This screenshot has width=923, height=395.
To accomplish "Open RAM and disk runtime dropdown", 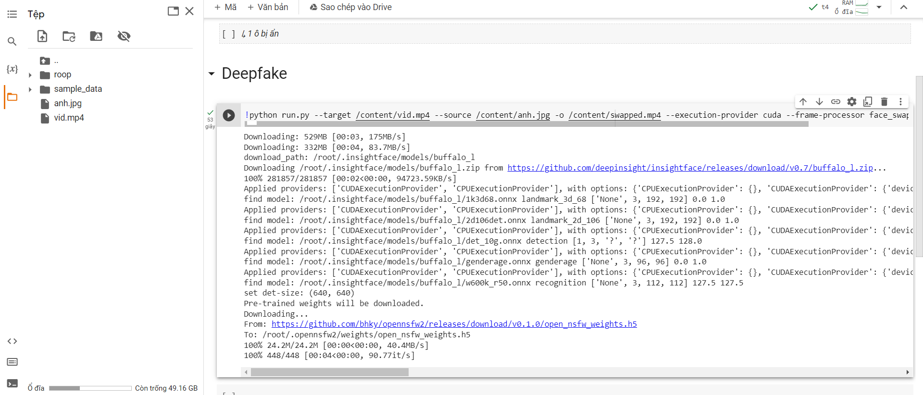I will [879, 7].
